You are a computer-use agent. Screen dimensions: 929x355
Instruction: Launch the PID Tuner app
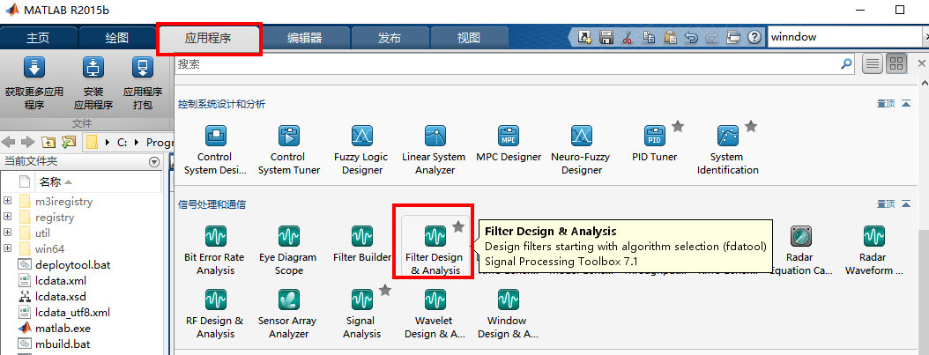tap(654, 144)
